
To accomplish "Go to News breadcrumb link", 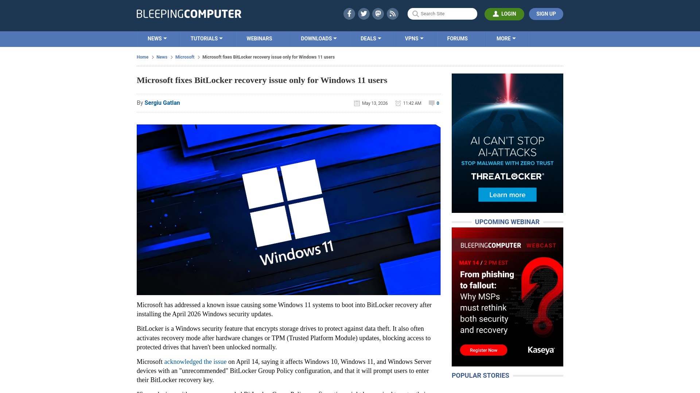I will (162, 57).
